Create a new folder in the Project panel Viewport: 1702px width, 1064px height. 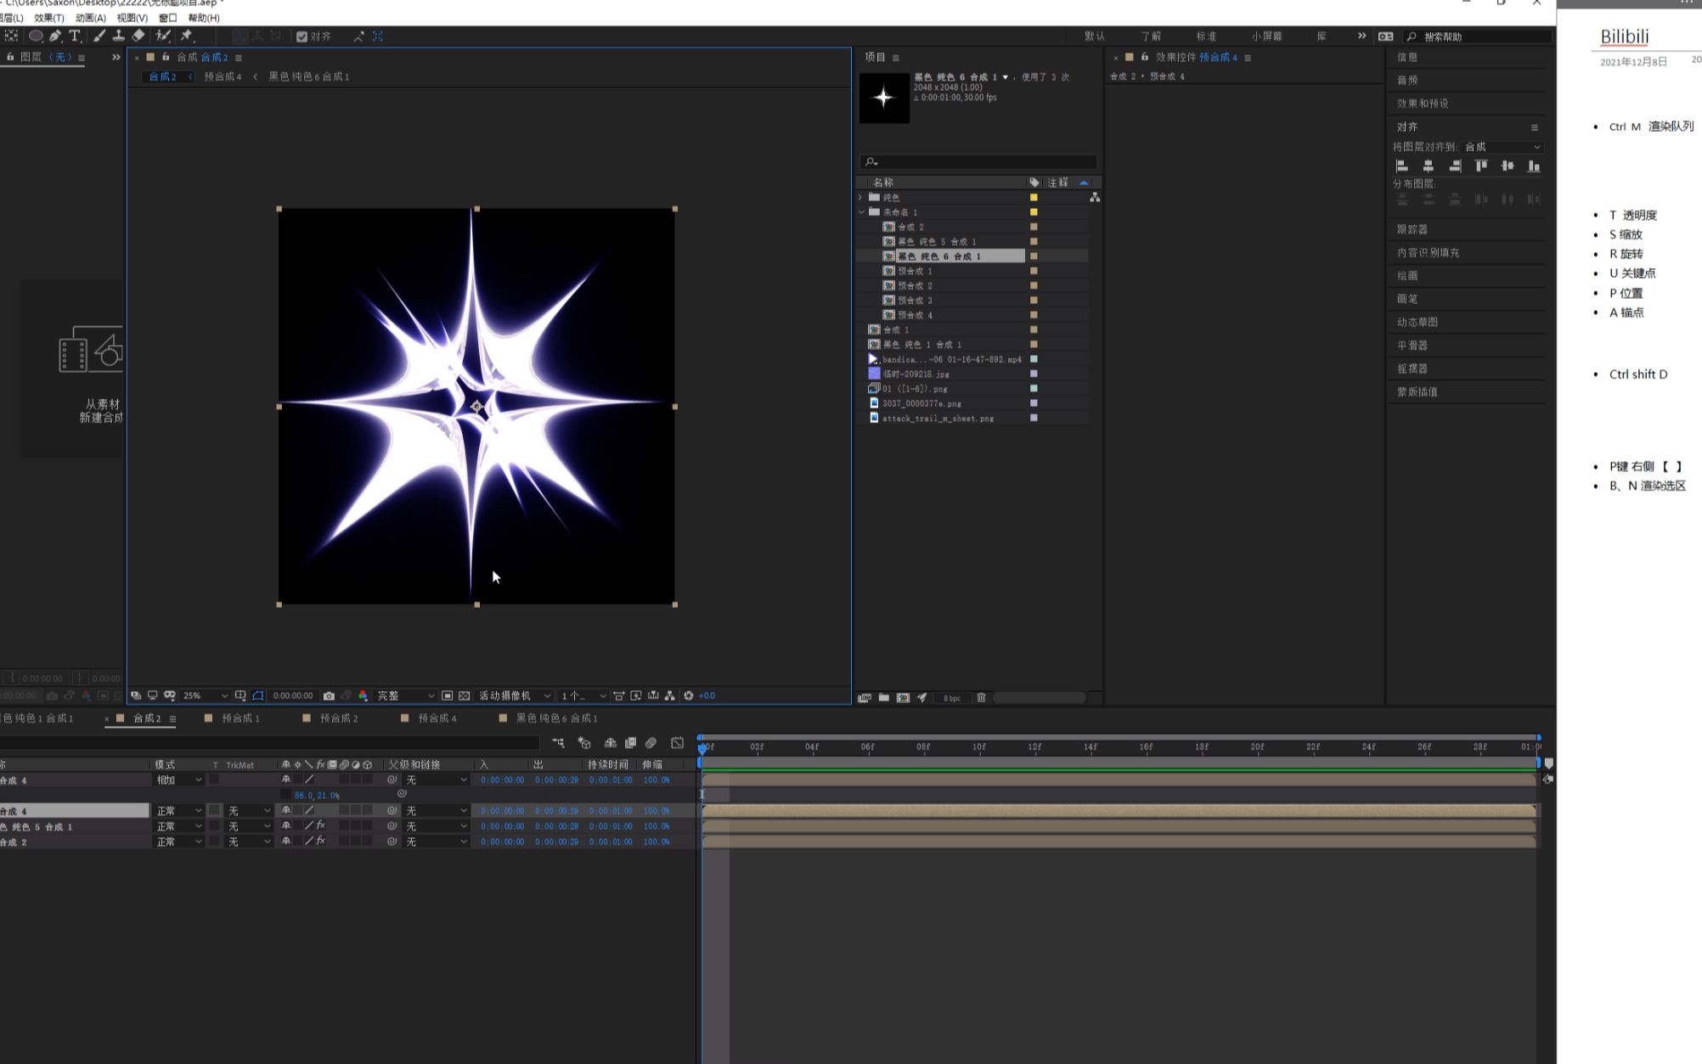click(883, 697)
